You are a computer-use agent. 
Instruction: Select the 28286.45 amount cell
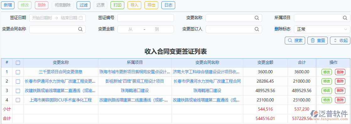(x=265, y=81)
